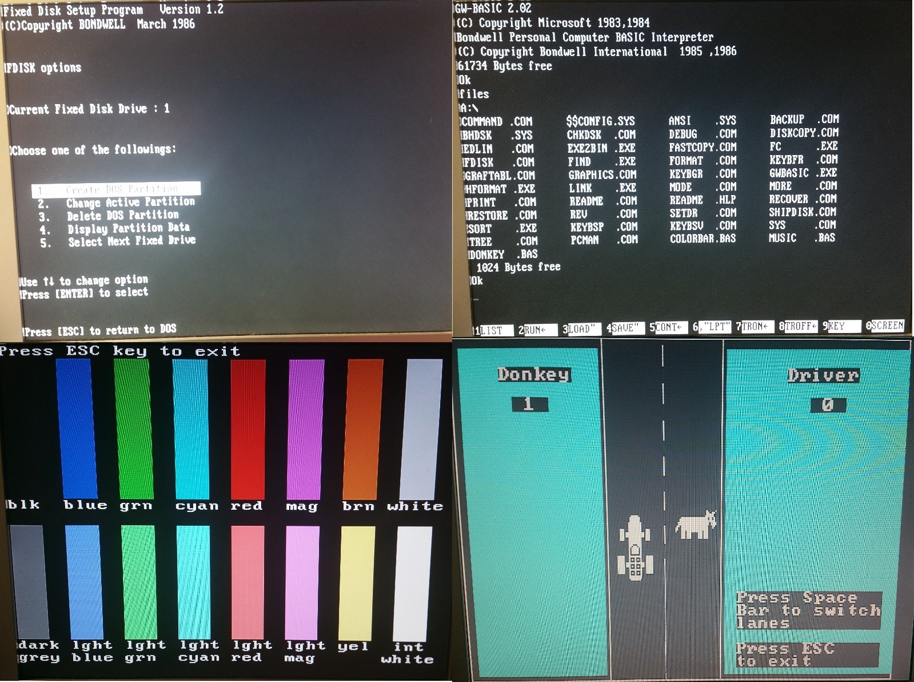This screenshot has width=914, height=682.
Task: Click the $$CONFIG.SYS file entry
Action: click(600, 121)
